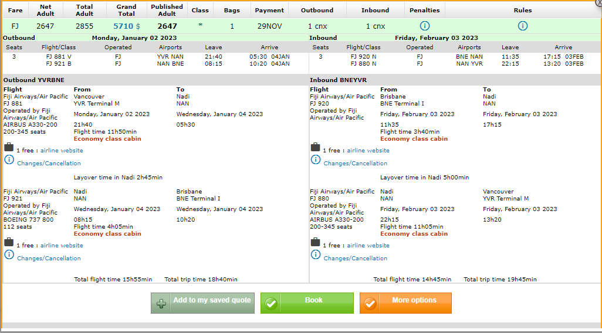Open airline website link for FJ 920 baggage

[368, 151]
